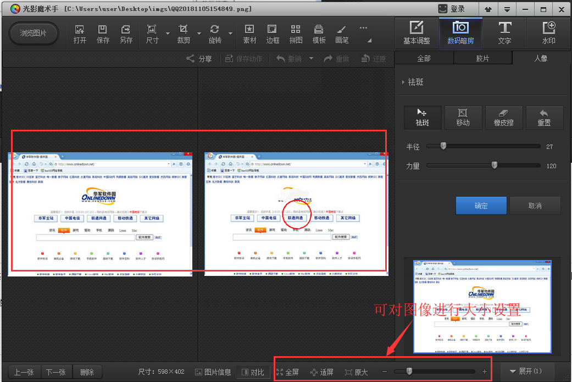
Task: Select the 画笔 (Brush) tool
Action: [342, 34]
